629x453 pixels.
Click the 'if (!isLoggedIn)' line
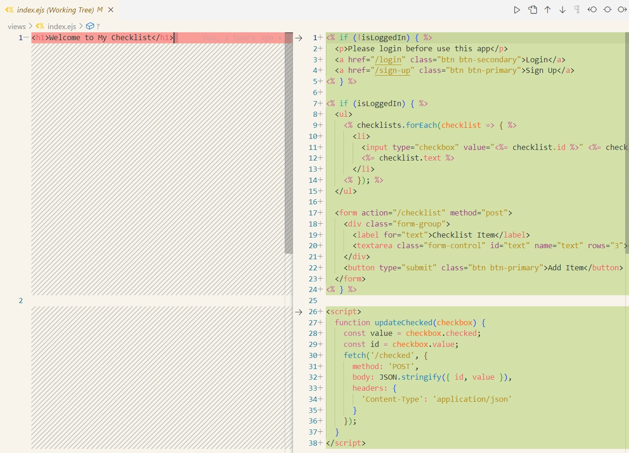[379, 38]
